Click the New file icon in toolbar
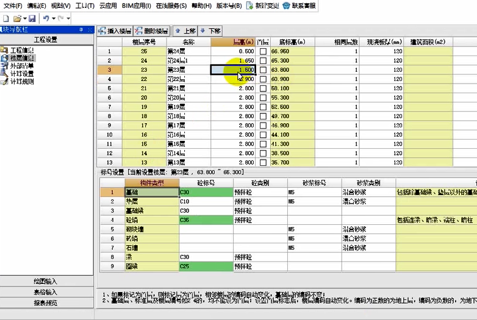The width and height of the screenshot is (477, 320). click(x=5, y=19)
